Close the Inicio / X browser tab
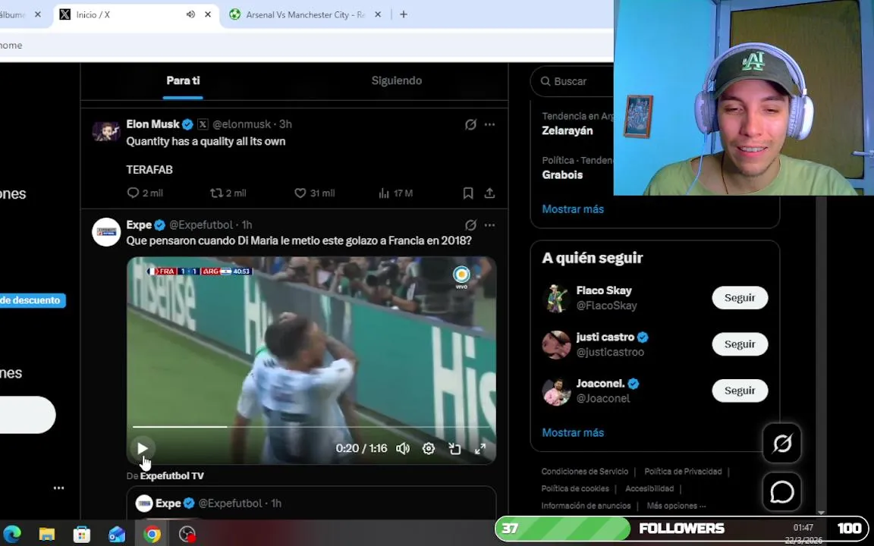The height and width of the screenshot is (546, 874). pyautogui.click(x=208, y=14)
